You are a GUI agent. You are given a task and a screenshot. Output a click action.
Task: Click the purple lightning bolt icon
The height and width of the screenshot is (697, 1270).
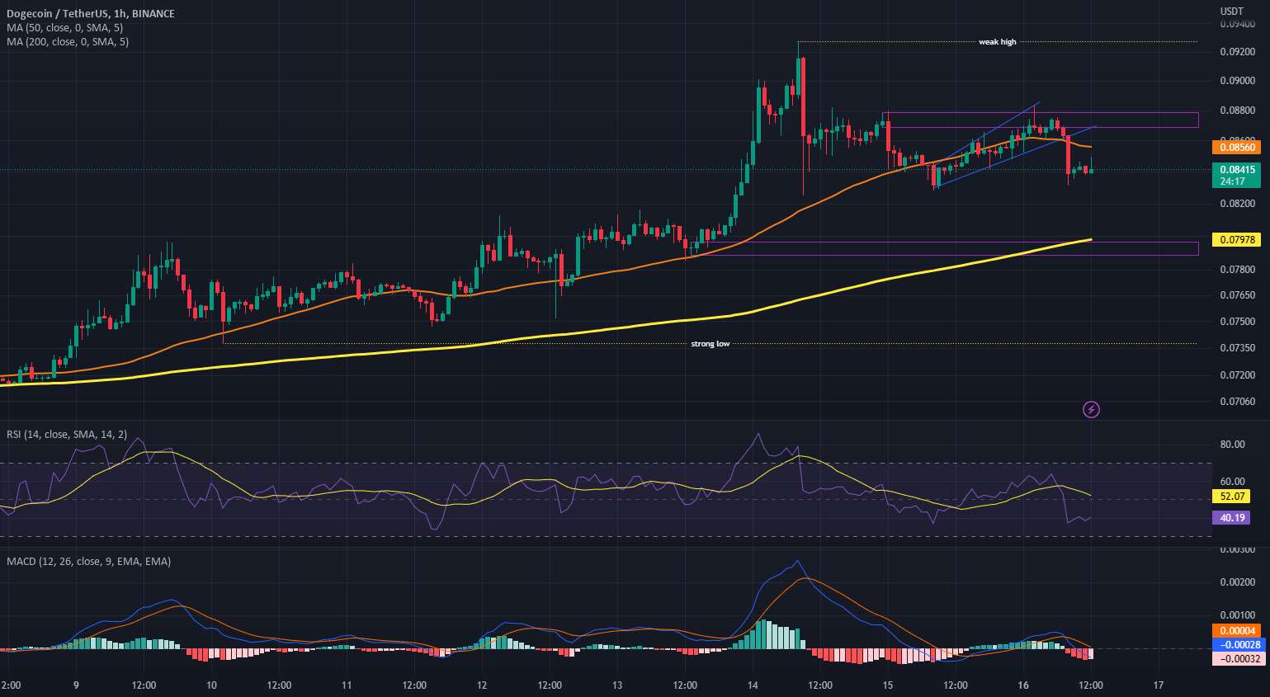[1091, 409]
